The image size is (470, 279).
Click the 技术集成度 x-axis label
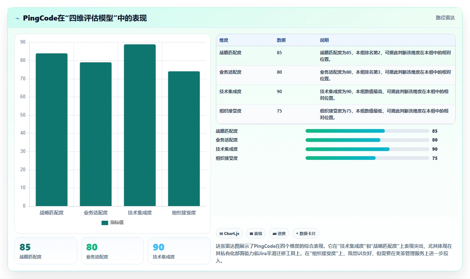pos(140,213)
